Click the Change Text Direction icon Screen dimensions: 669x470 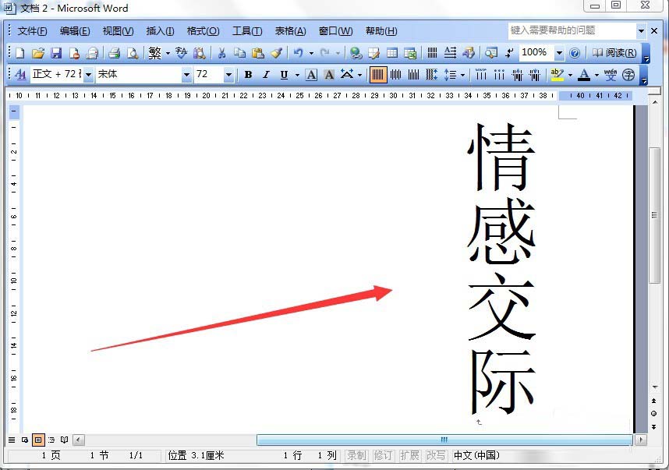click(450, 53)
